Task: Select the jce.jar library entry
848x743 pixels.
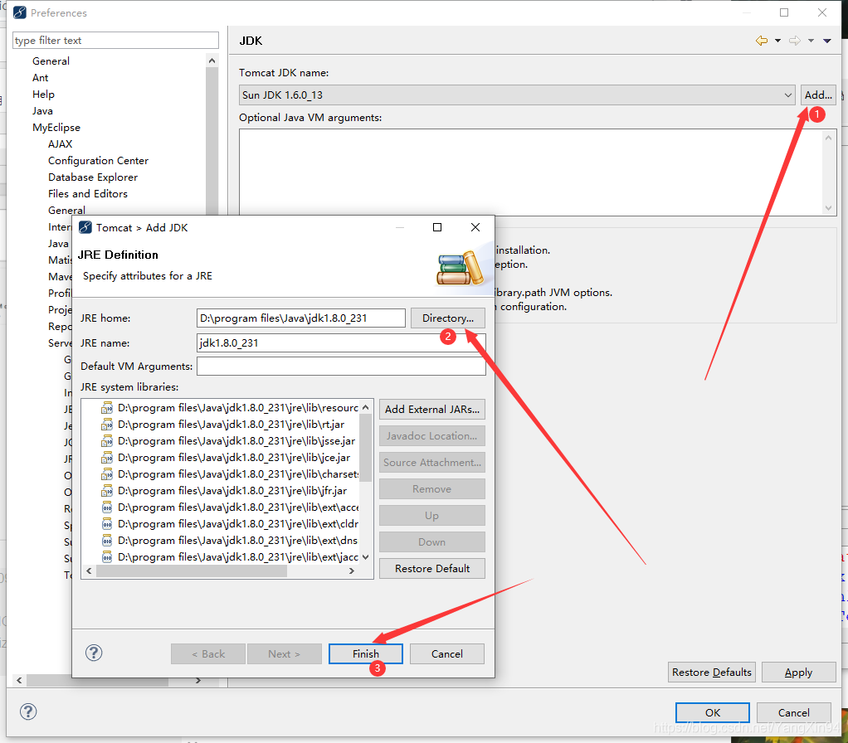Action: point(234,458)
